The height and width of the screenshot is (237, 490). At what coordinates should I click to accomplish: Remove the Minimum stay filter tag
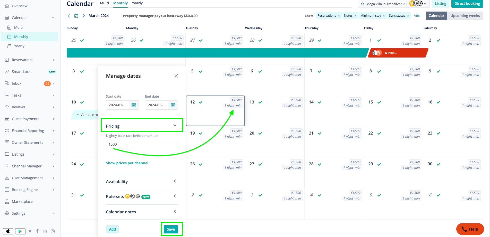(384, 16)
